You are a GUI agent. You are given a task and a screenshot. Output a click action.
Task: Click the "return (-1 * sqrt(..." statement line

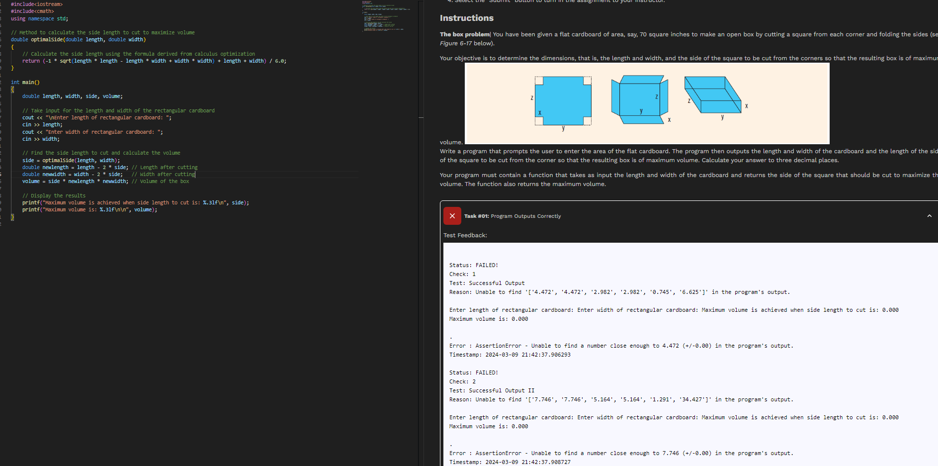[154, 61]
